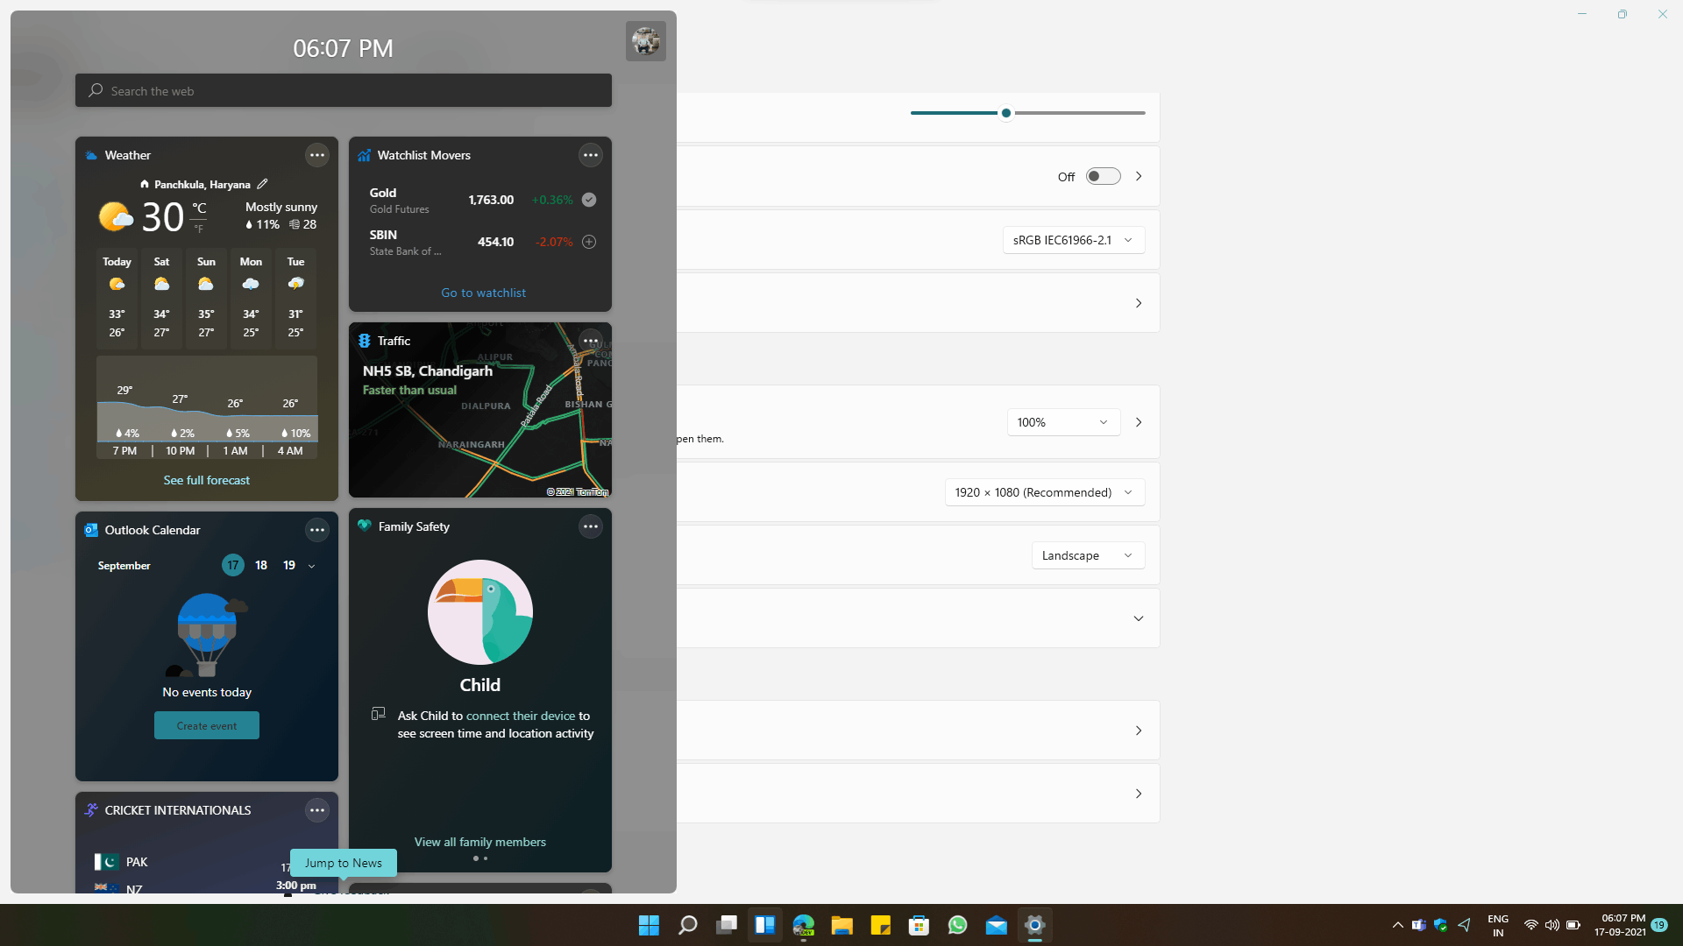
Task: Open the Landscape orientation dropdown
Action: coord(1087,554)
